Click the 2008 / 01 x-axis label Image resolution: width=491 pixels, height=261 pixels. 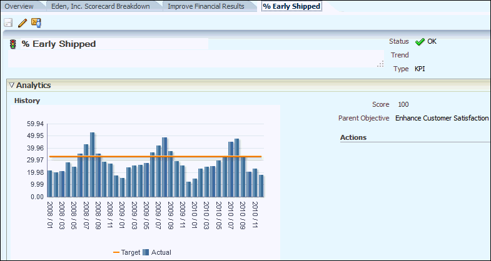coord(49,215)
